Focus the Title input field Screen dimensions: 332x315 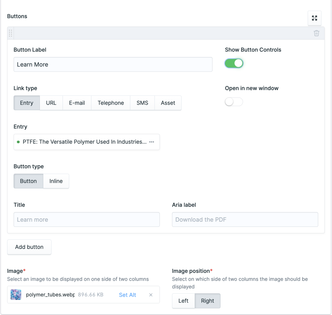(x=86, y=219)
